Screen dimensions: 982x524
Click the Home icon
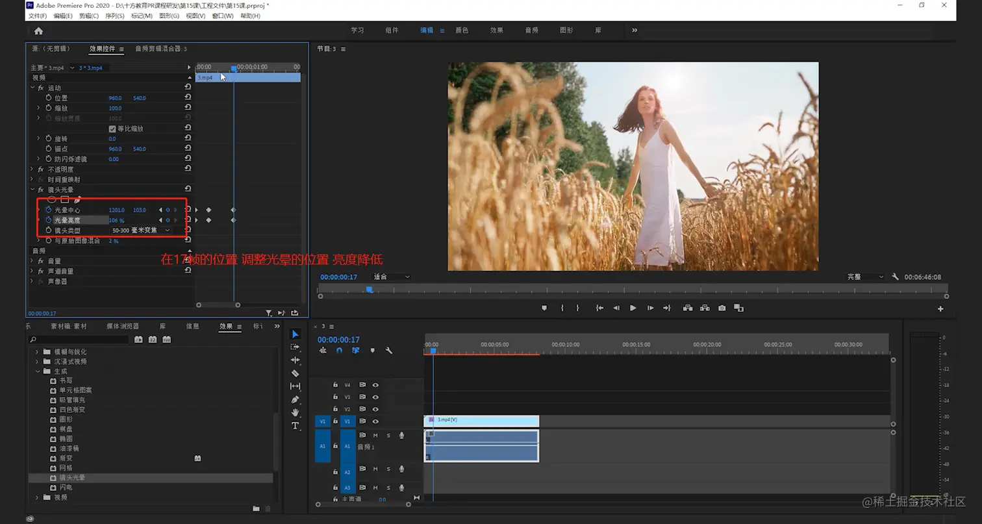(x=38, y=31)
